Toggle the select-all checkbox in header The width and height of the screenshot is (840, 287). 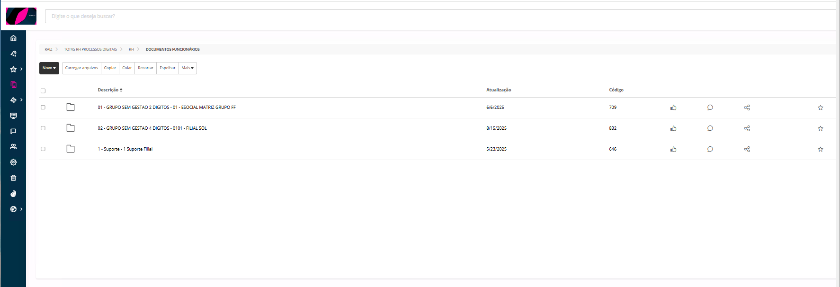point(43,91)
